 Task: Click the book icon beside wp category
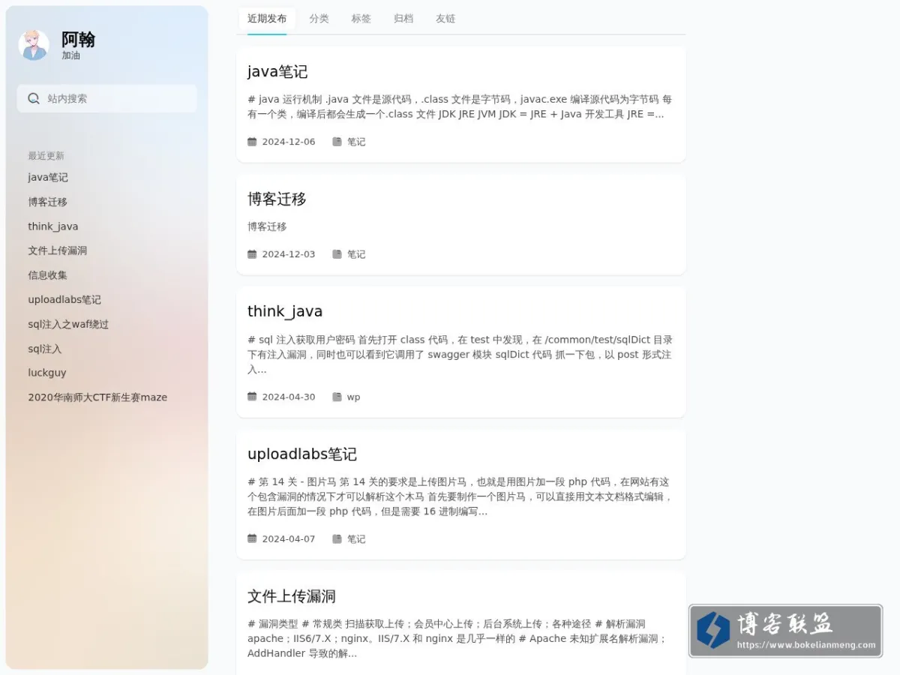coord(337,397)
